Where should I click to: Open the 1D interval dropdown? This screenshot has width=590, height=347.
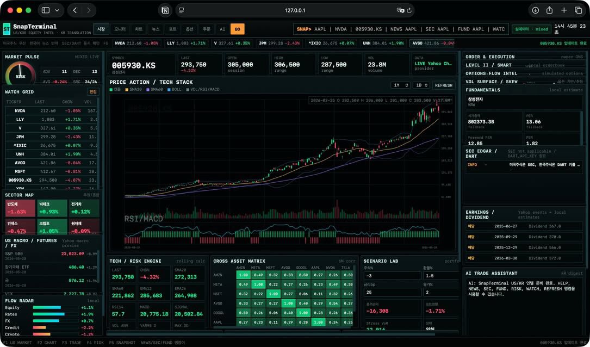click(421, 85)
